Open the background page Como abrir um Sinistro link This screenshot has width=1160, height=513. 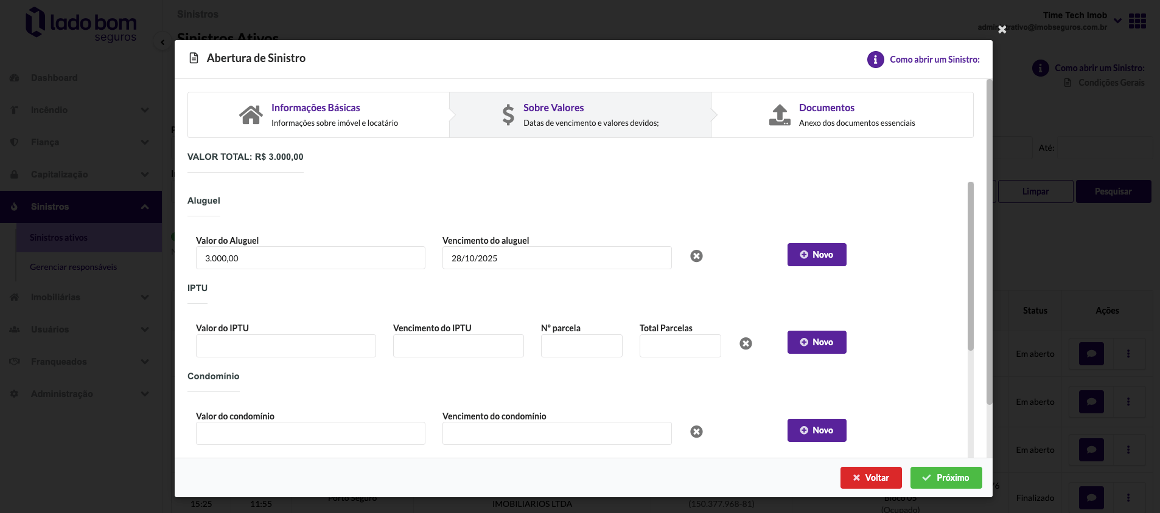tap(1099, 68)
